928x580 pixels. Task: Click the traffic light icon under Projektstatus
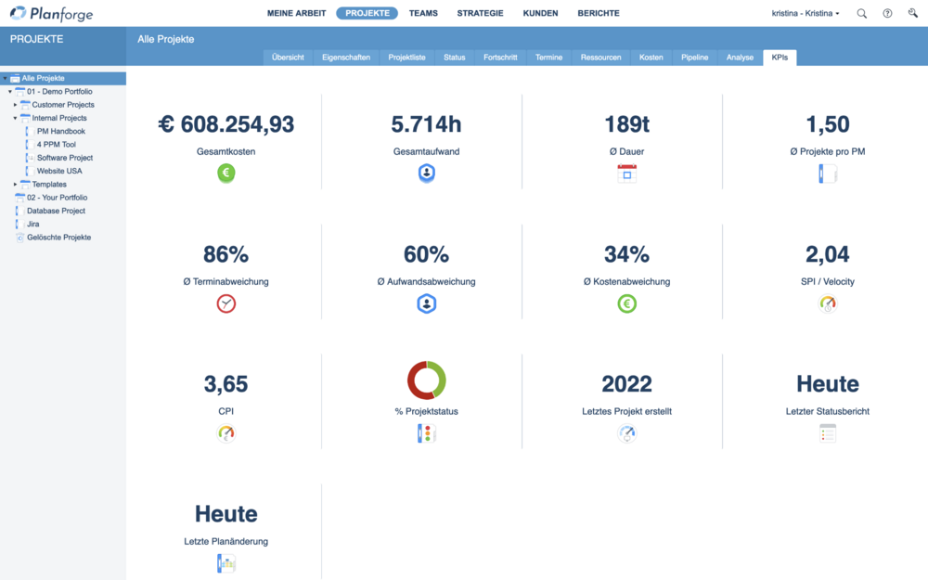[427, 433]
